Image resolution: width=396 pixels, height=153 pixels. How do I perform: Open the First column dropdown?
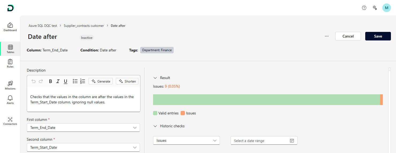point(83,128)
